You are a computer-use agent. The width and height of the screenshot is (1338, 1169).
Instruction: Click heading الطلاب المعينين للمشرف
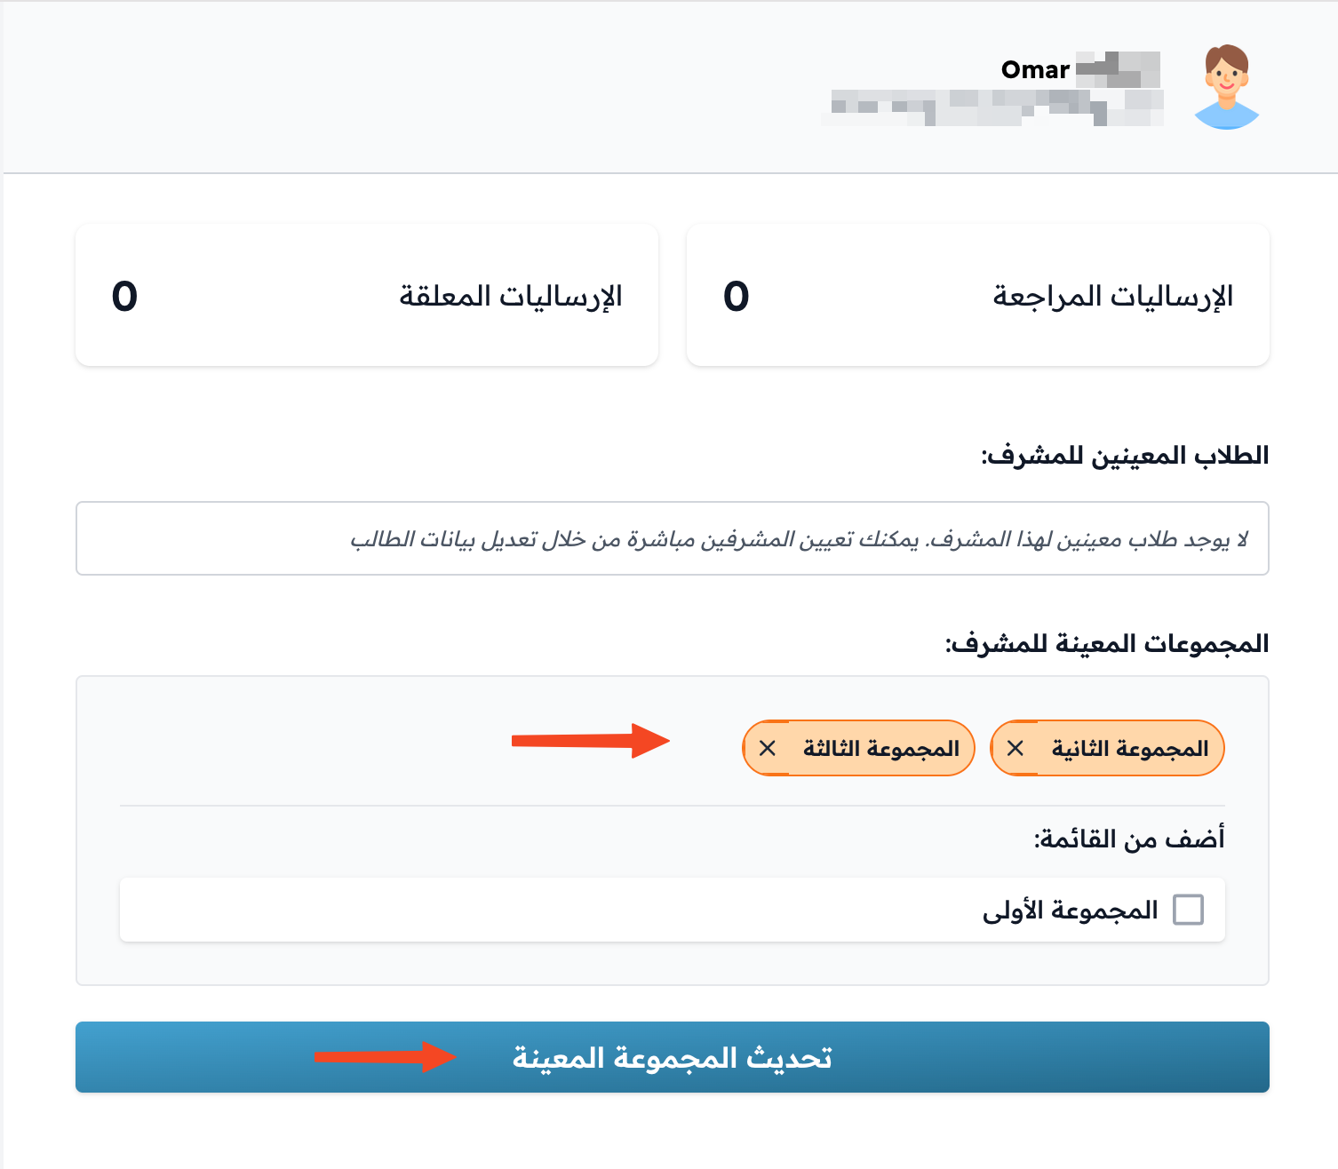click(1125, 456)
